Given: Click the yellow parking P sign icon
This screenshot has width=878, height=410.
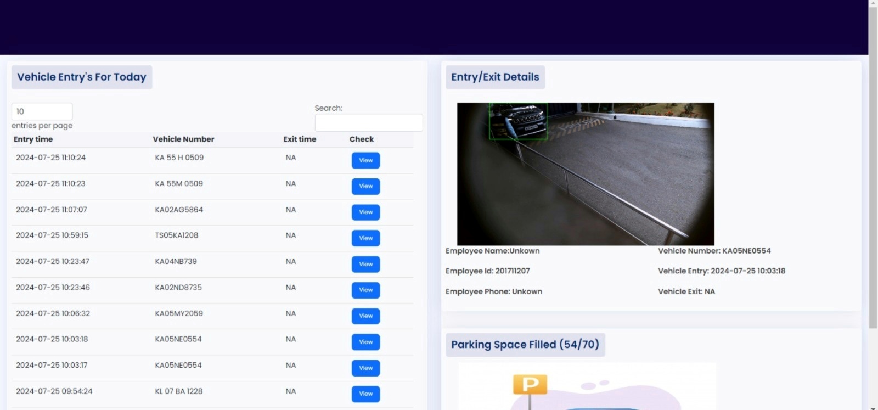Looking at the screenshot, I should pos(530,384).
